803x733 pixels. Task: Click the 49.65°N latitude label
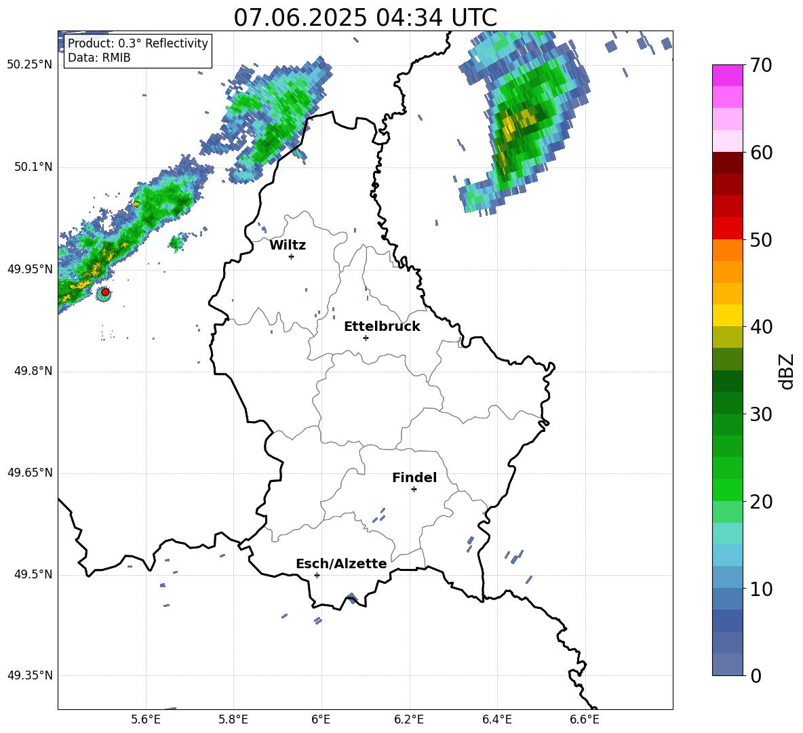point(30,473)
